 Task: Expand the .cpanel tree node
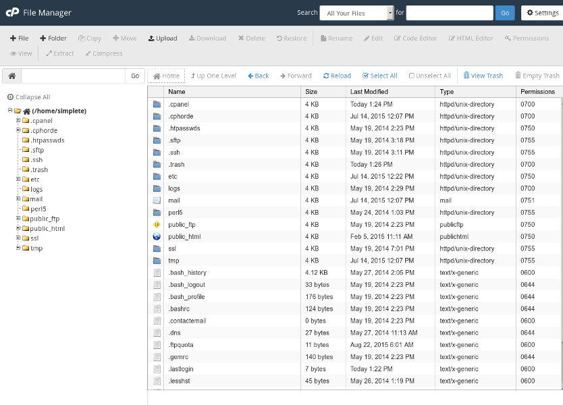coord(18,120)
